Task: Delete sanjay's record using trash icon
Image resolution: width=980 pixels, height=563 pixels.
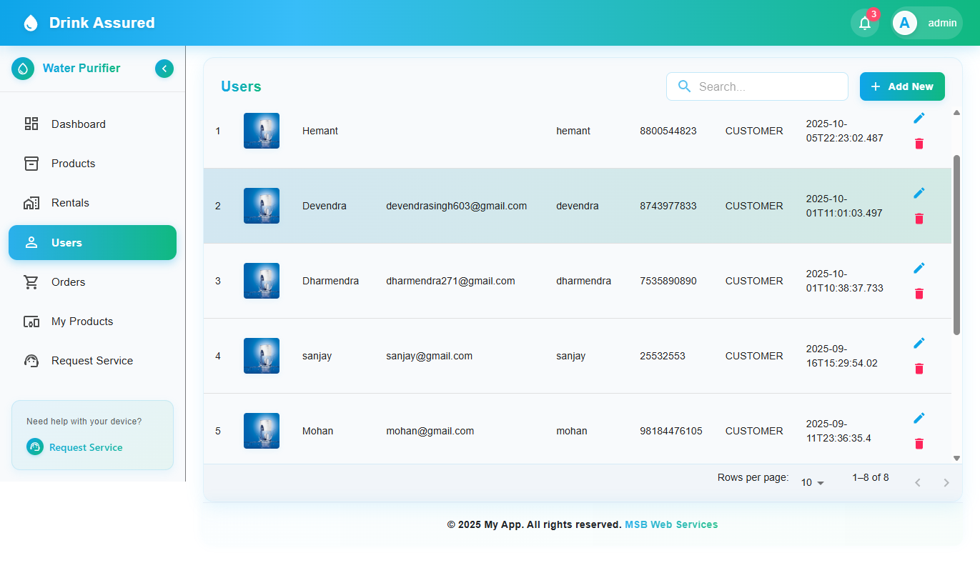Action: coord(919,369)
